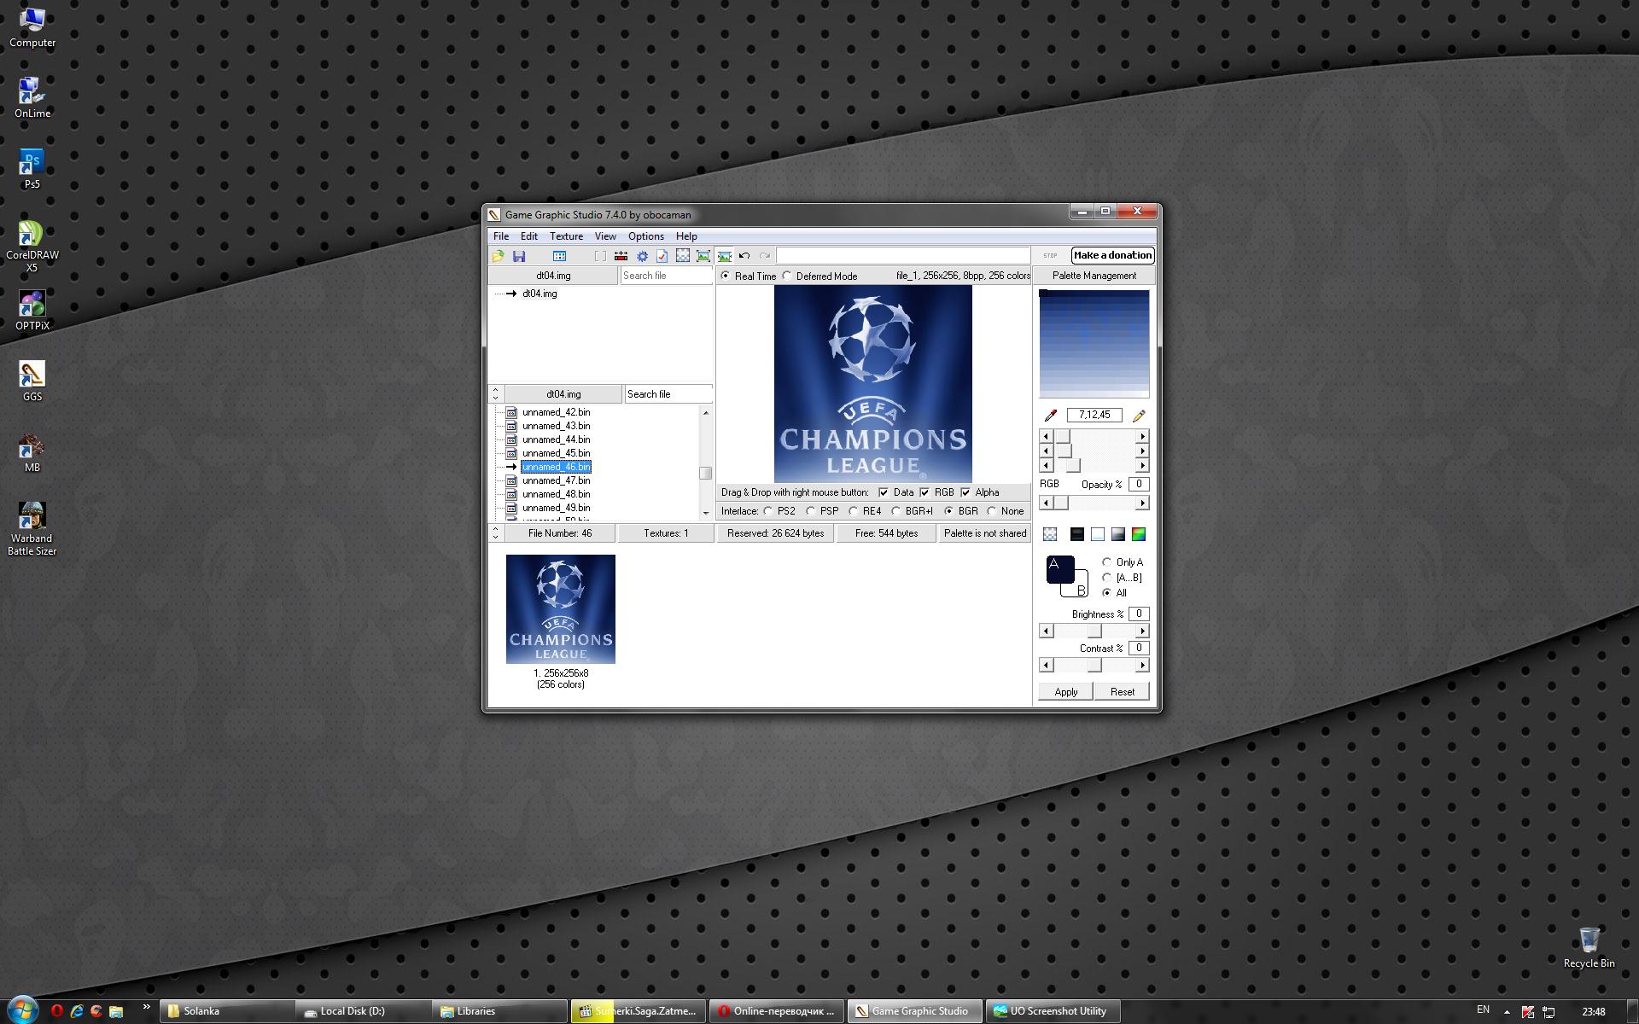Select the Deferred Mode radio button
Viewport: 1639px width, 1024px height.
[787, 276]
